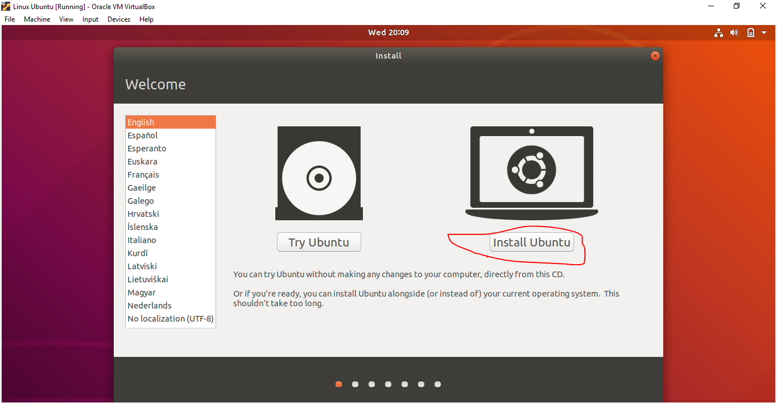Click the VirtualBox icon in title bar
This screenshot has width=777, height=403.
(6, 6)
